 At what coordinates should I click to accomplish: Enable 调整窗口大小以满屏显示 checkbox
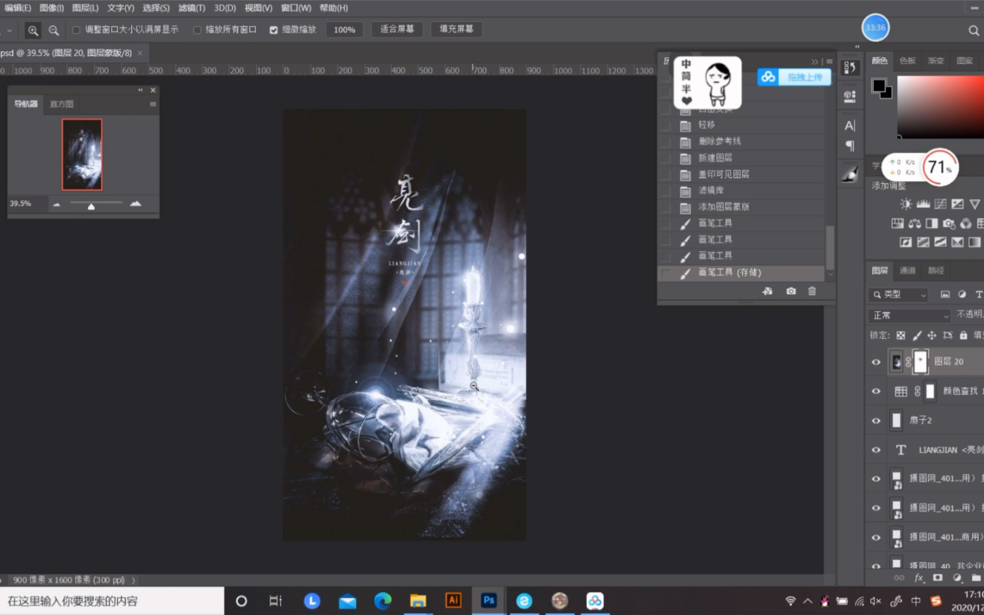click(x=76, y=30)
